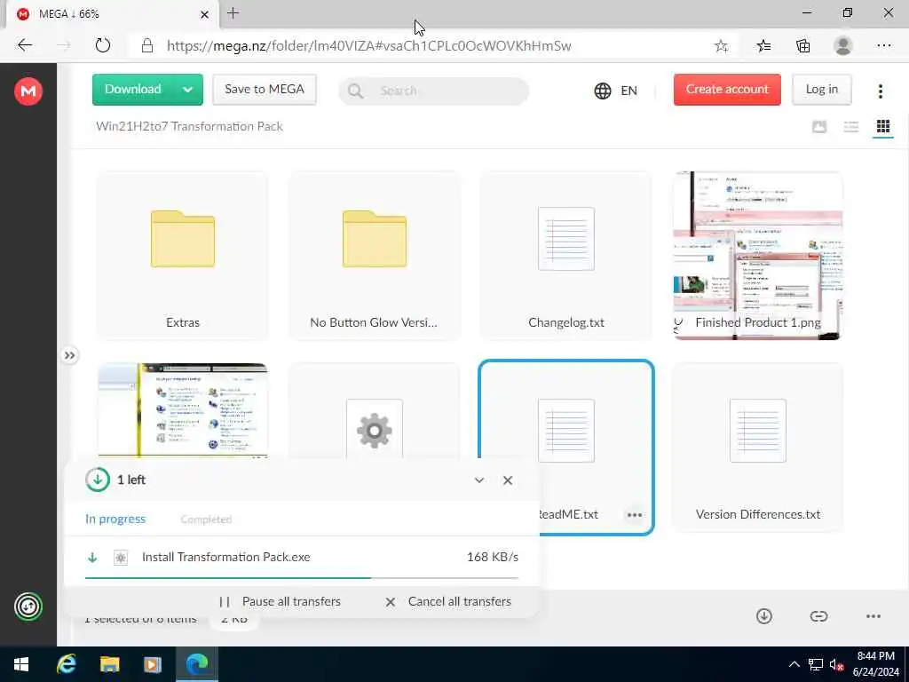Switch to the media gallery view icon
909x682 pixels.
(x=819, y=126)
